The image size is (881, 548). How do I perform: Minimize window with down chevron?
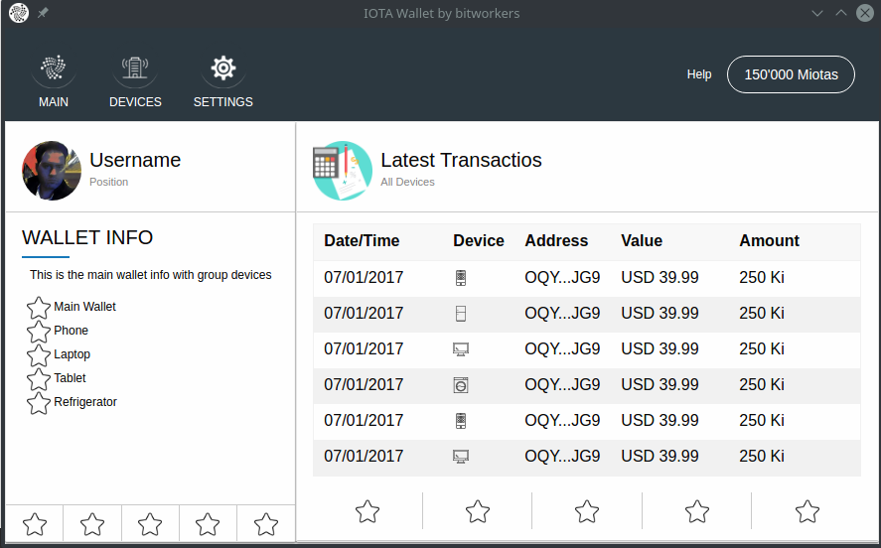click(817, 13)
